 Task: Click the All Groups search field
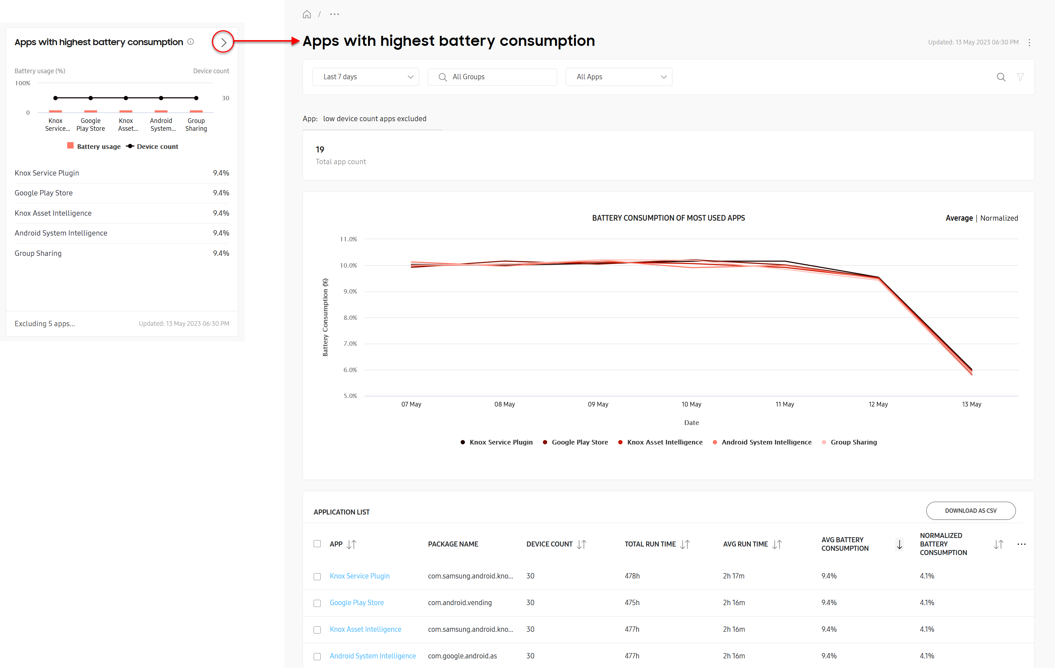pyautogui.click(x=492, y=77)
